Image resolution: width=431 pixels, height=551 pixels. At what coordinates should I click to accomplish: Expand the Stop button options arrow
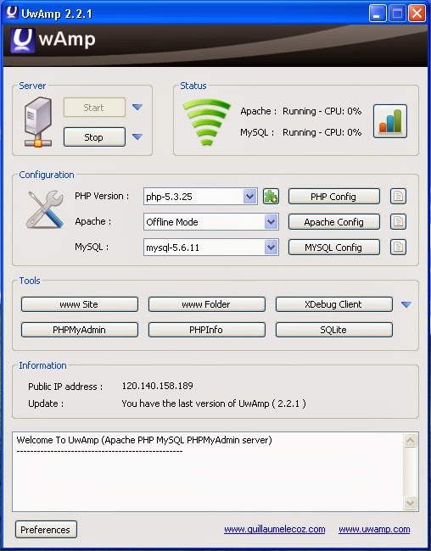click(137, 136)
